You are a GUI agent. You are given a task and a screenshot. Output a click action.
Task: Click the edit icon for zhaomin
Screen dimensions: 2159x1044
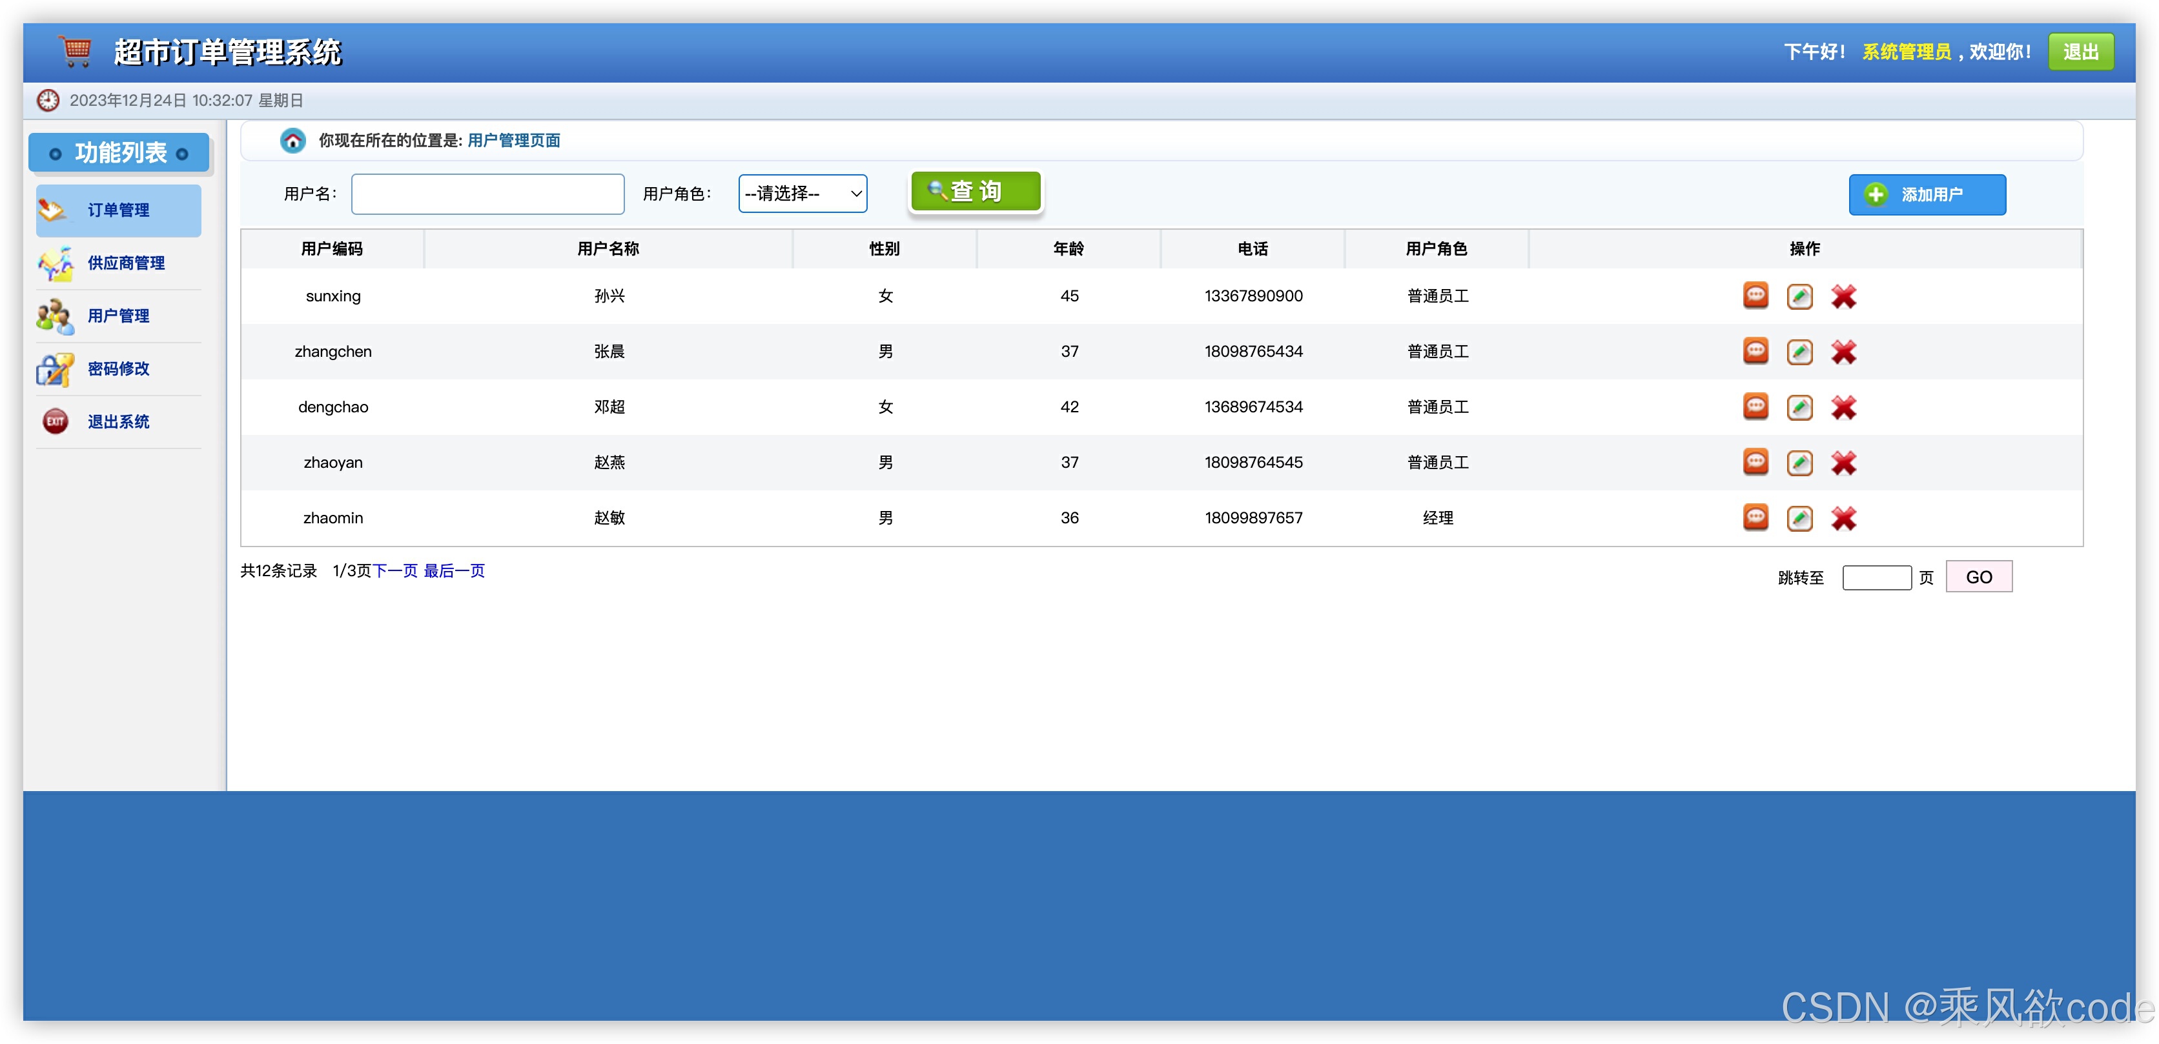point(1799,518)
